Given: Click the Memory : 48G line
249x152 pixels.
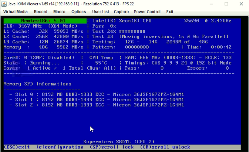Looking at the screenshot, I should [x=43, y=47].
